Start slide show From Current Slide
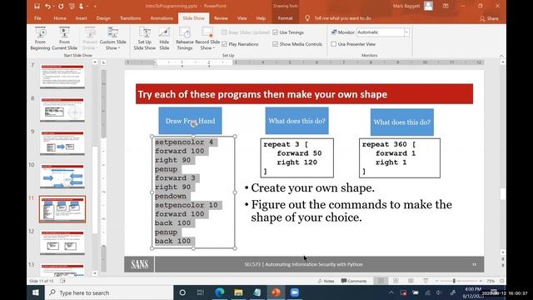Viewport: 533px width, 300px height. pyautogui.click(x=64, y=39)
